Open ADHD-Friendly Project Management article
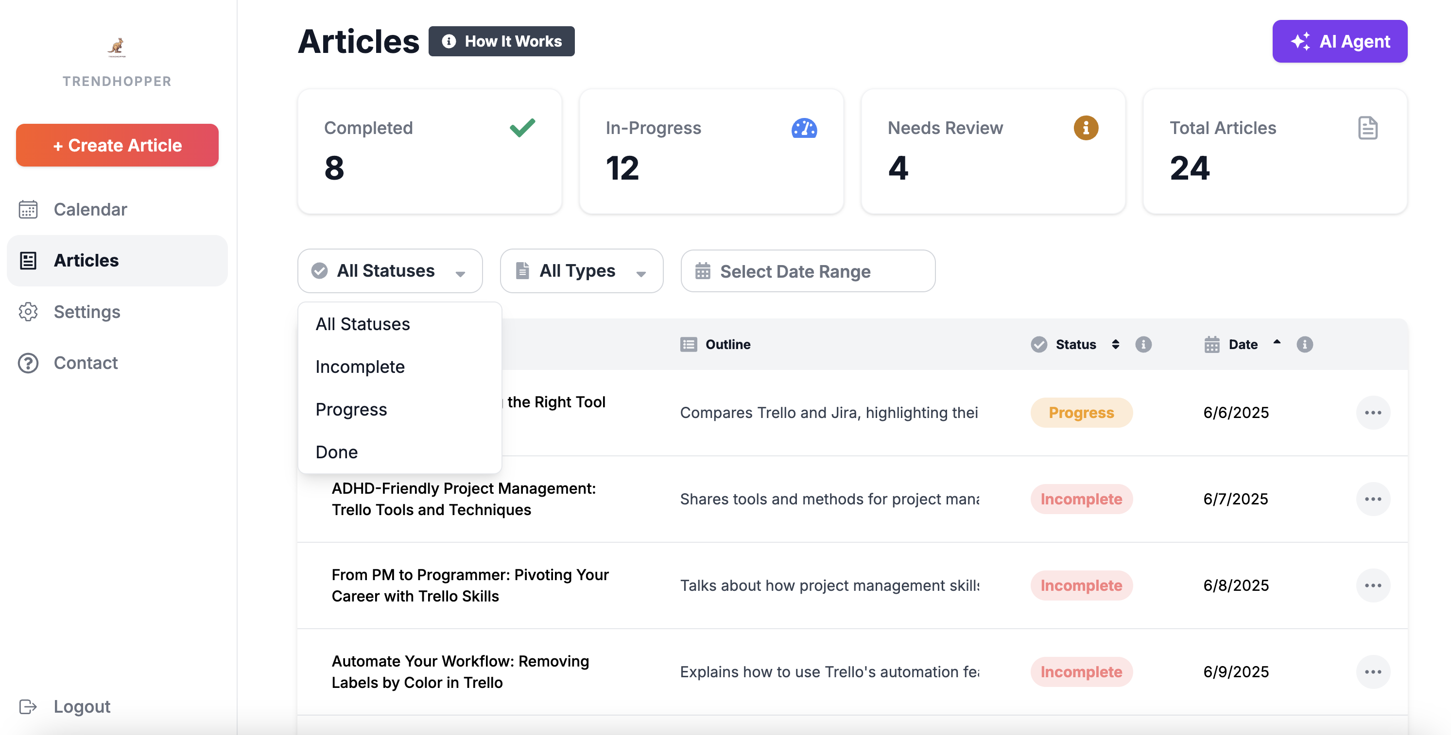 click(x=464, y=499)
